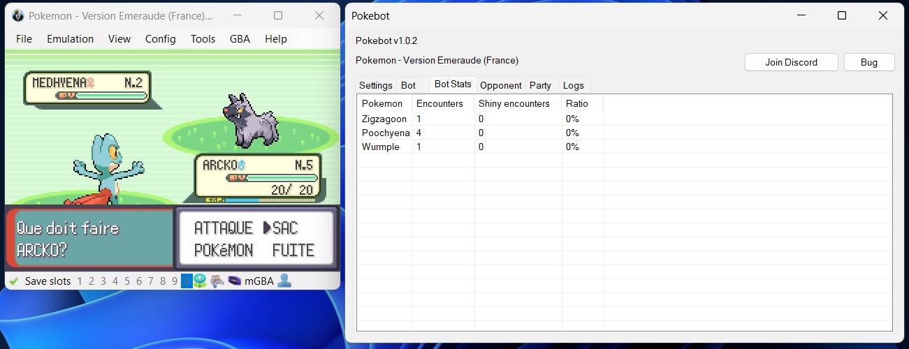The height and width of the screenshot is (349, 909).
Task: Click the purple GBA console icon
Action: (235, 281)
